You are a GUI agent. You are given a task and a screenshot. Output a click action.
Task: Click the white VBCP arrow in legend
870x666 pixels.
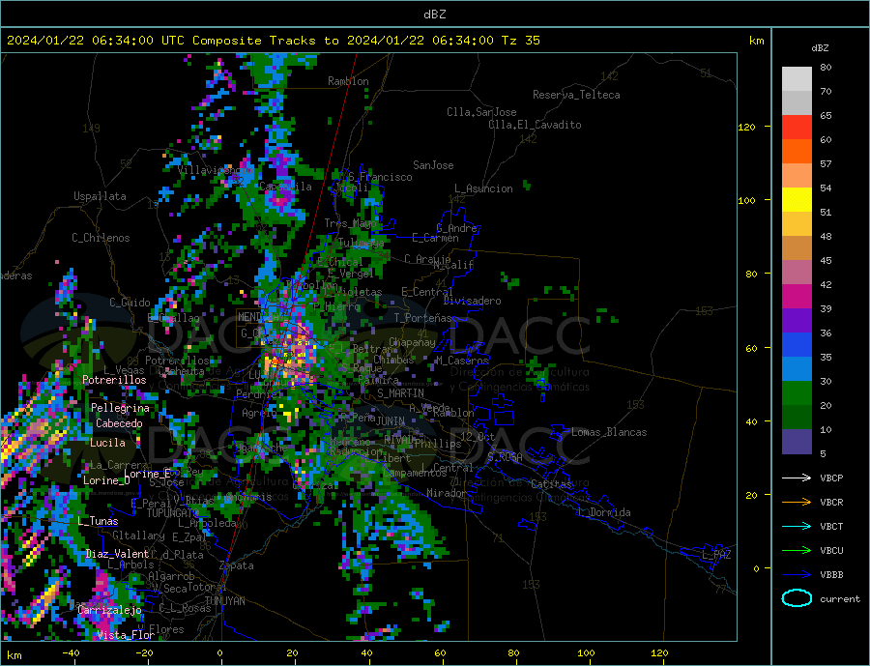(x=797, y=478)
